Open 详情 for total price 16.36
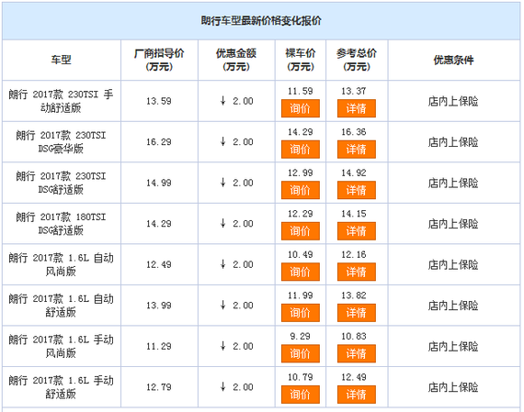The height and width of the screenshot is (412, 524). click(357, 150)
